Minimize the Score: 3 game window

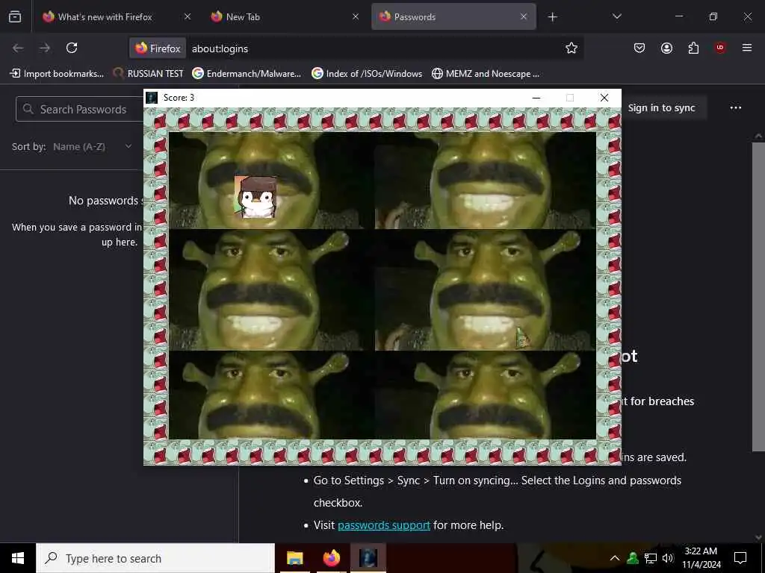click(x=536, y=98)
